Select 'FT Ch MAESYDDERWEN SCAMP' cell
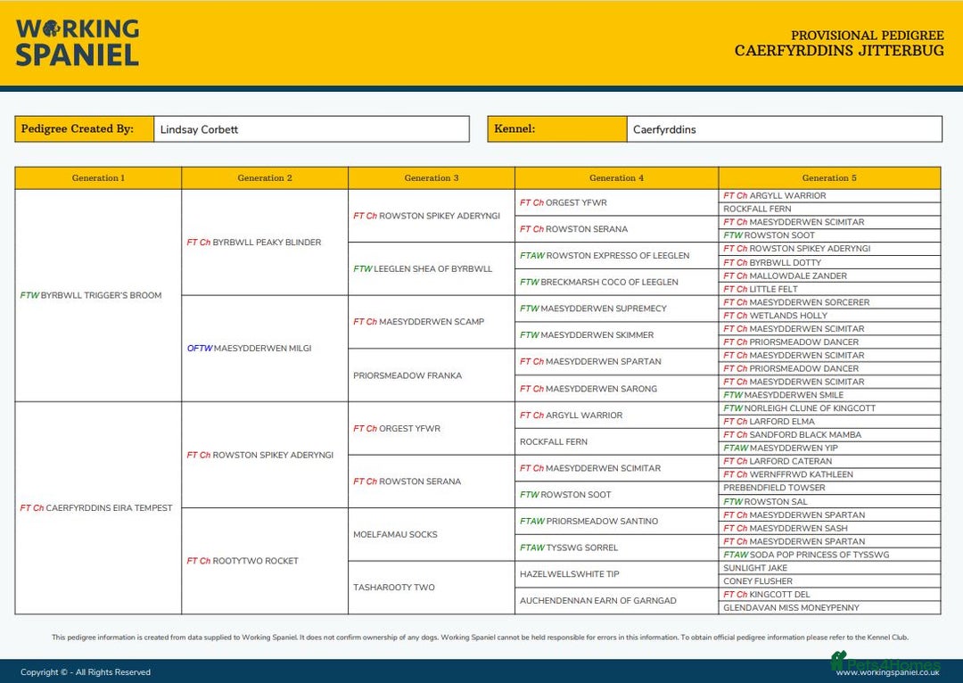The height and width of the screenshot is (683, 963). tap(432, 322)
